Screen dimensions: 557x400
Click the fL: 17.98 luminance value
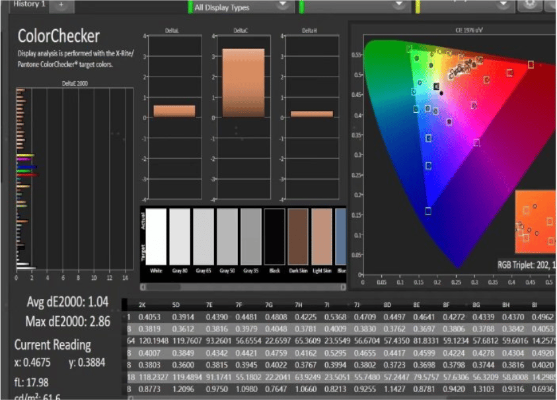(x=31, y=382)
